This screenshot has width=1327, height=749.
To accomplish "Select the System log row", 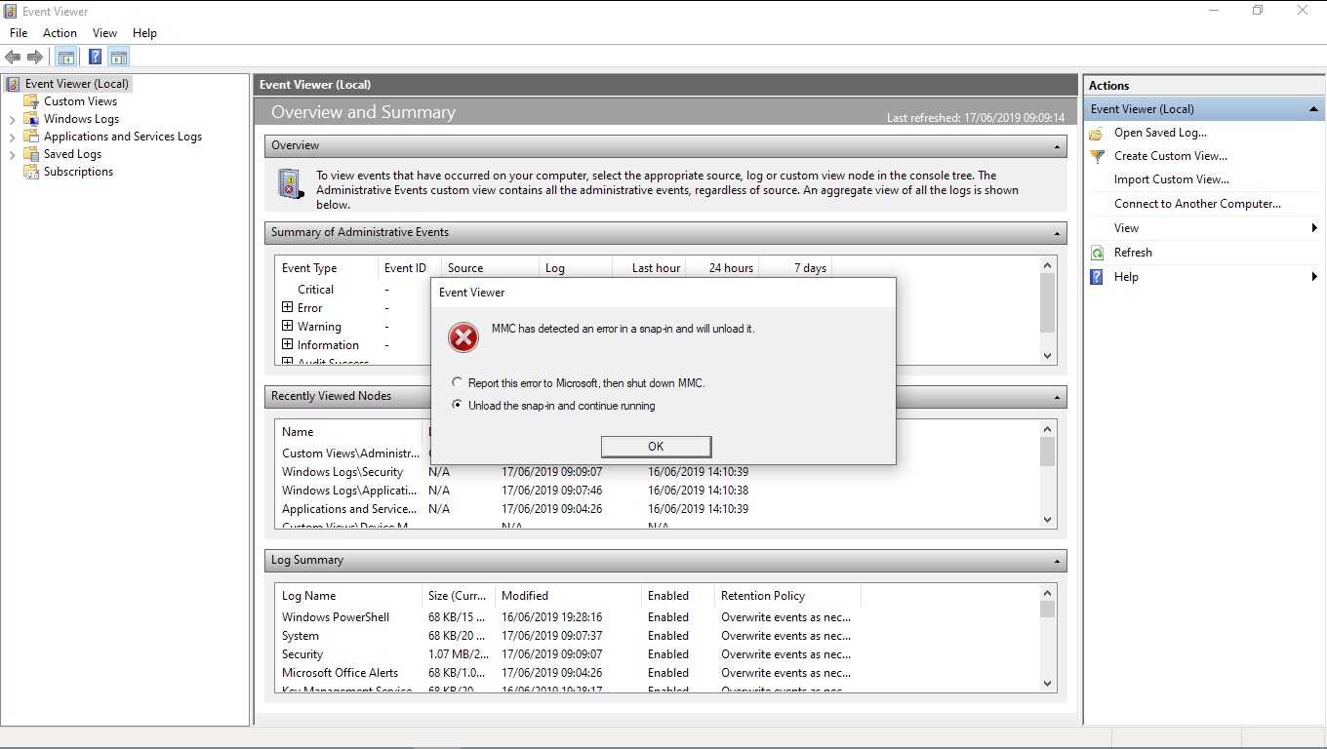I will [566, 636].
